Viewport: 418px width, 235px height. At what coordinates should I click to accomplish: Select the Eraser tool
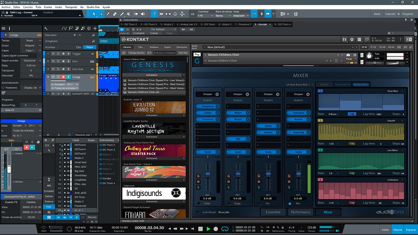(x=115, y=14)
